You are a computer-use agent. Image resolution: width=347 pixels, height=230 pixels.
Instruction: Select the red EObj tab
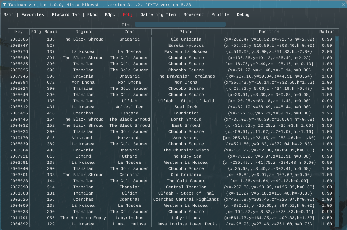coord(128,14)
